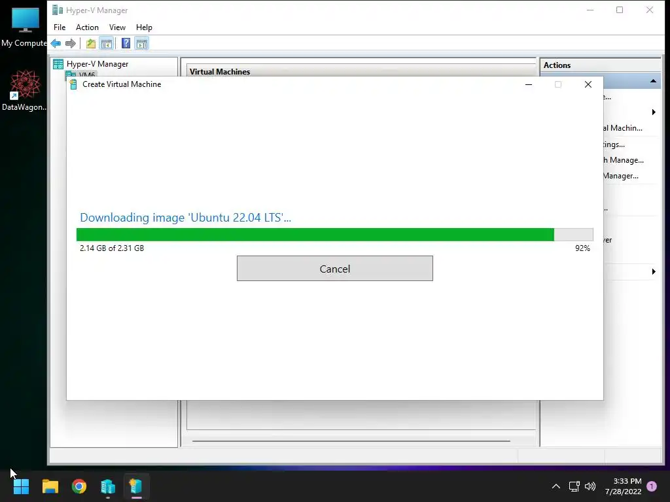This screenshot has height=502, width=670.
Task: Click the Forward arrow toolbar icon
Action: [71, 44]
